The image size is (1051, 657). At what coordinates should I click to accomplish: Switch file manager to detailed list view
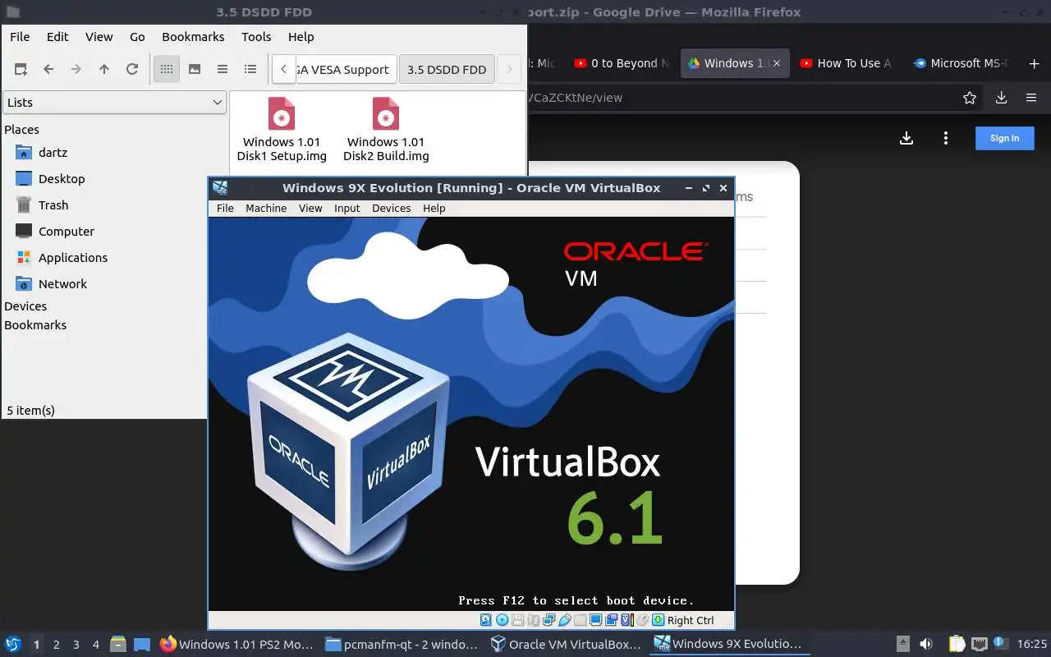[250, 70]
